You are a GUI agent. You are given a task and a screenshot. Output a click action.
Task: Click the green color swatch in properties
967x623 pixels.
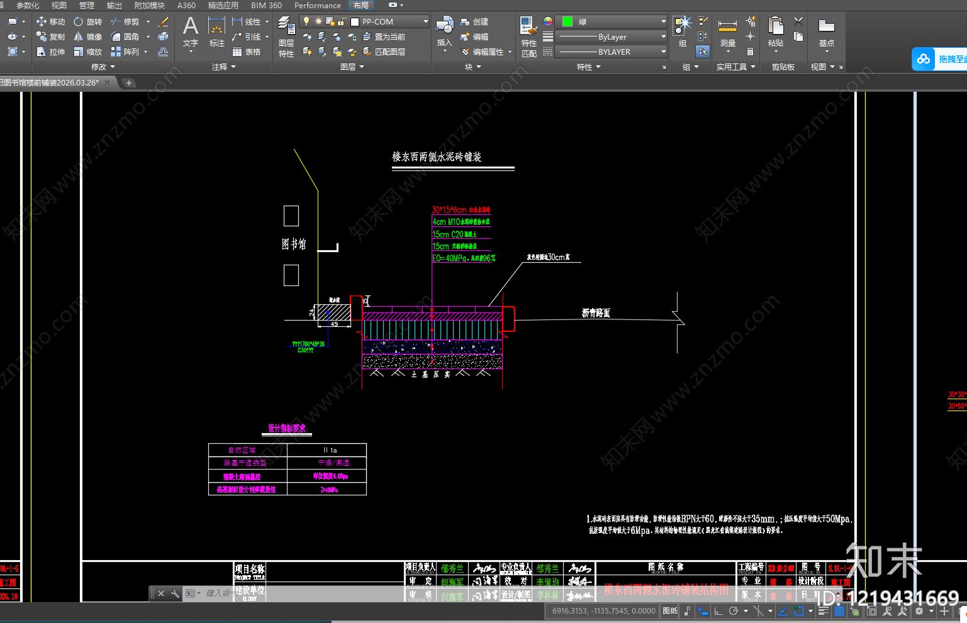567,21
